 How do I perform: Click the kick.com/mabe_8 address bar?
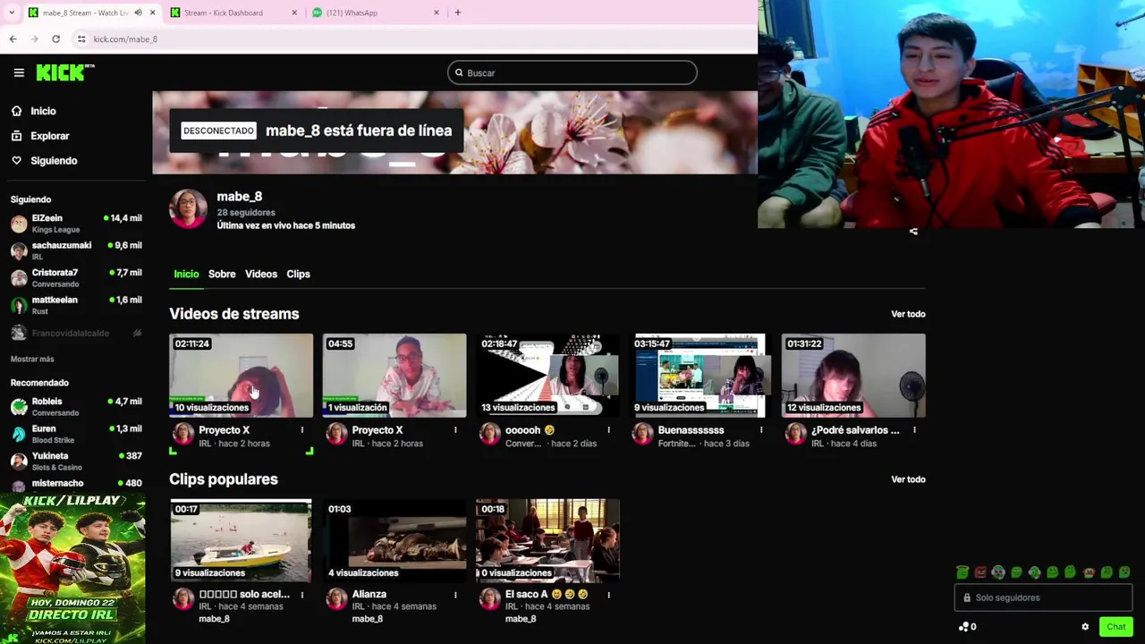125,38
